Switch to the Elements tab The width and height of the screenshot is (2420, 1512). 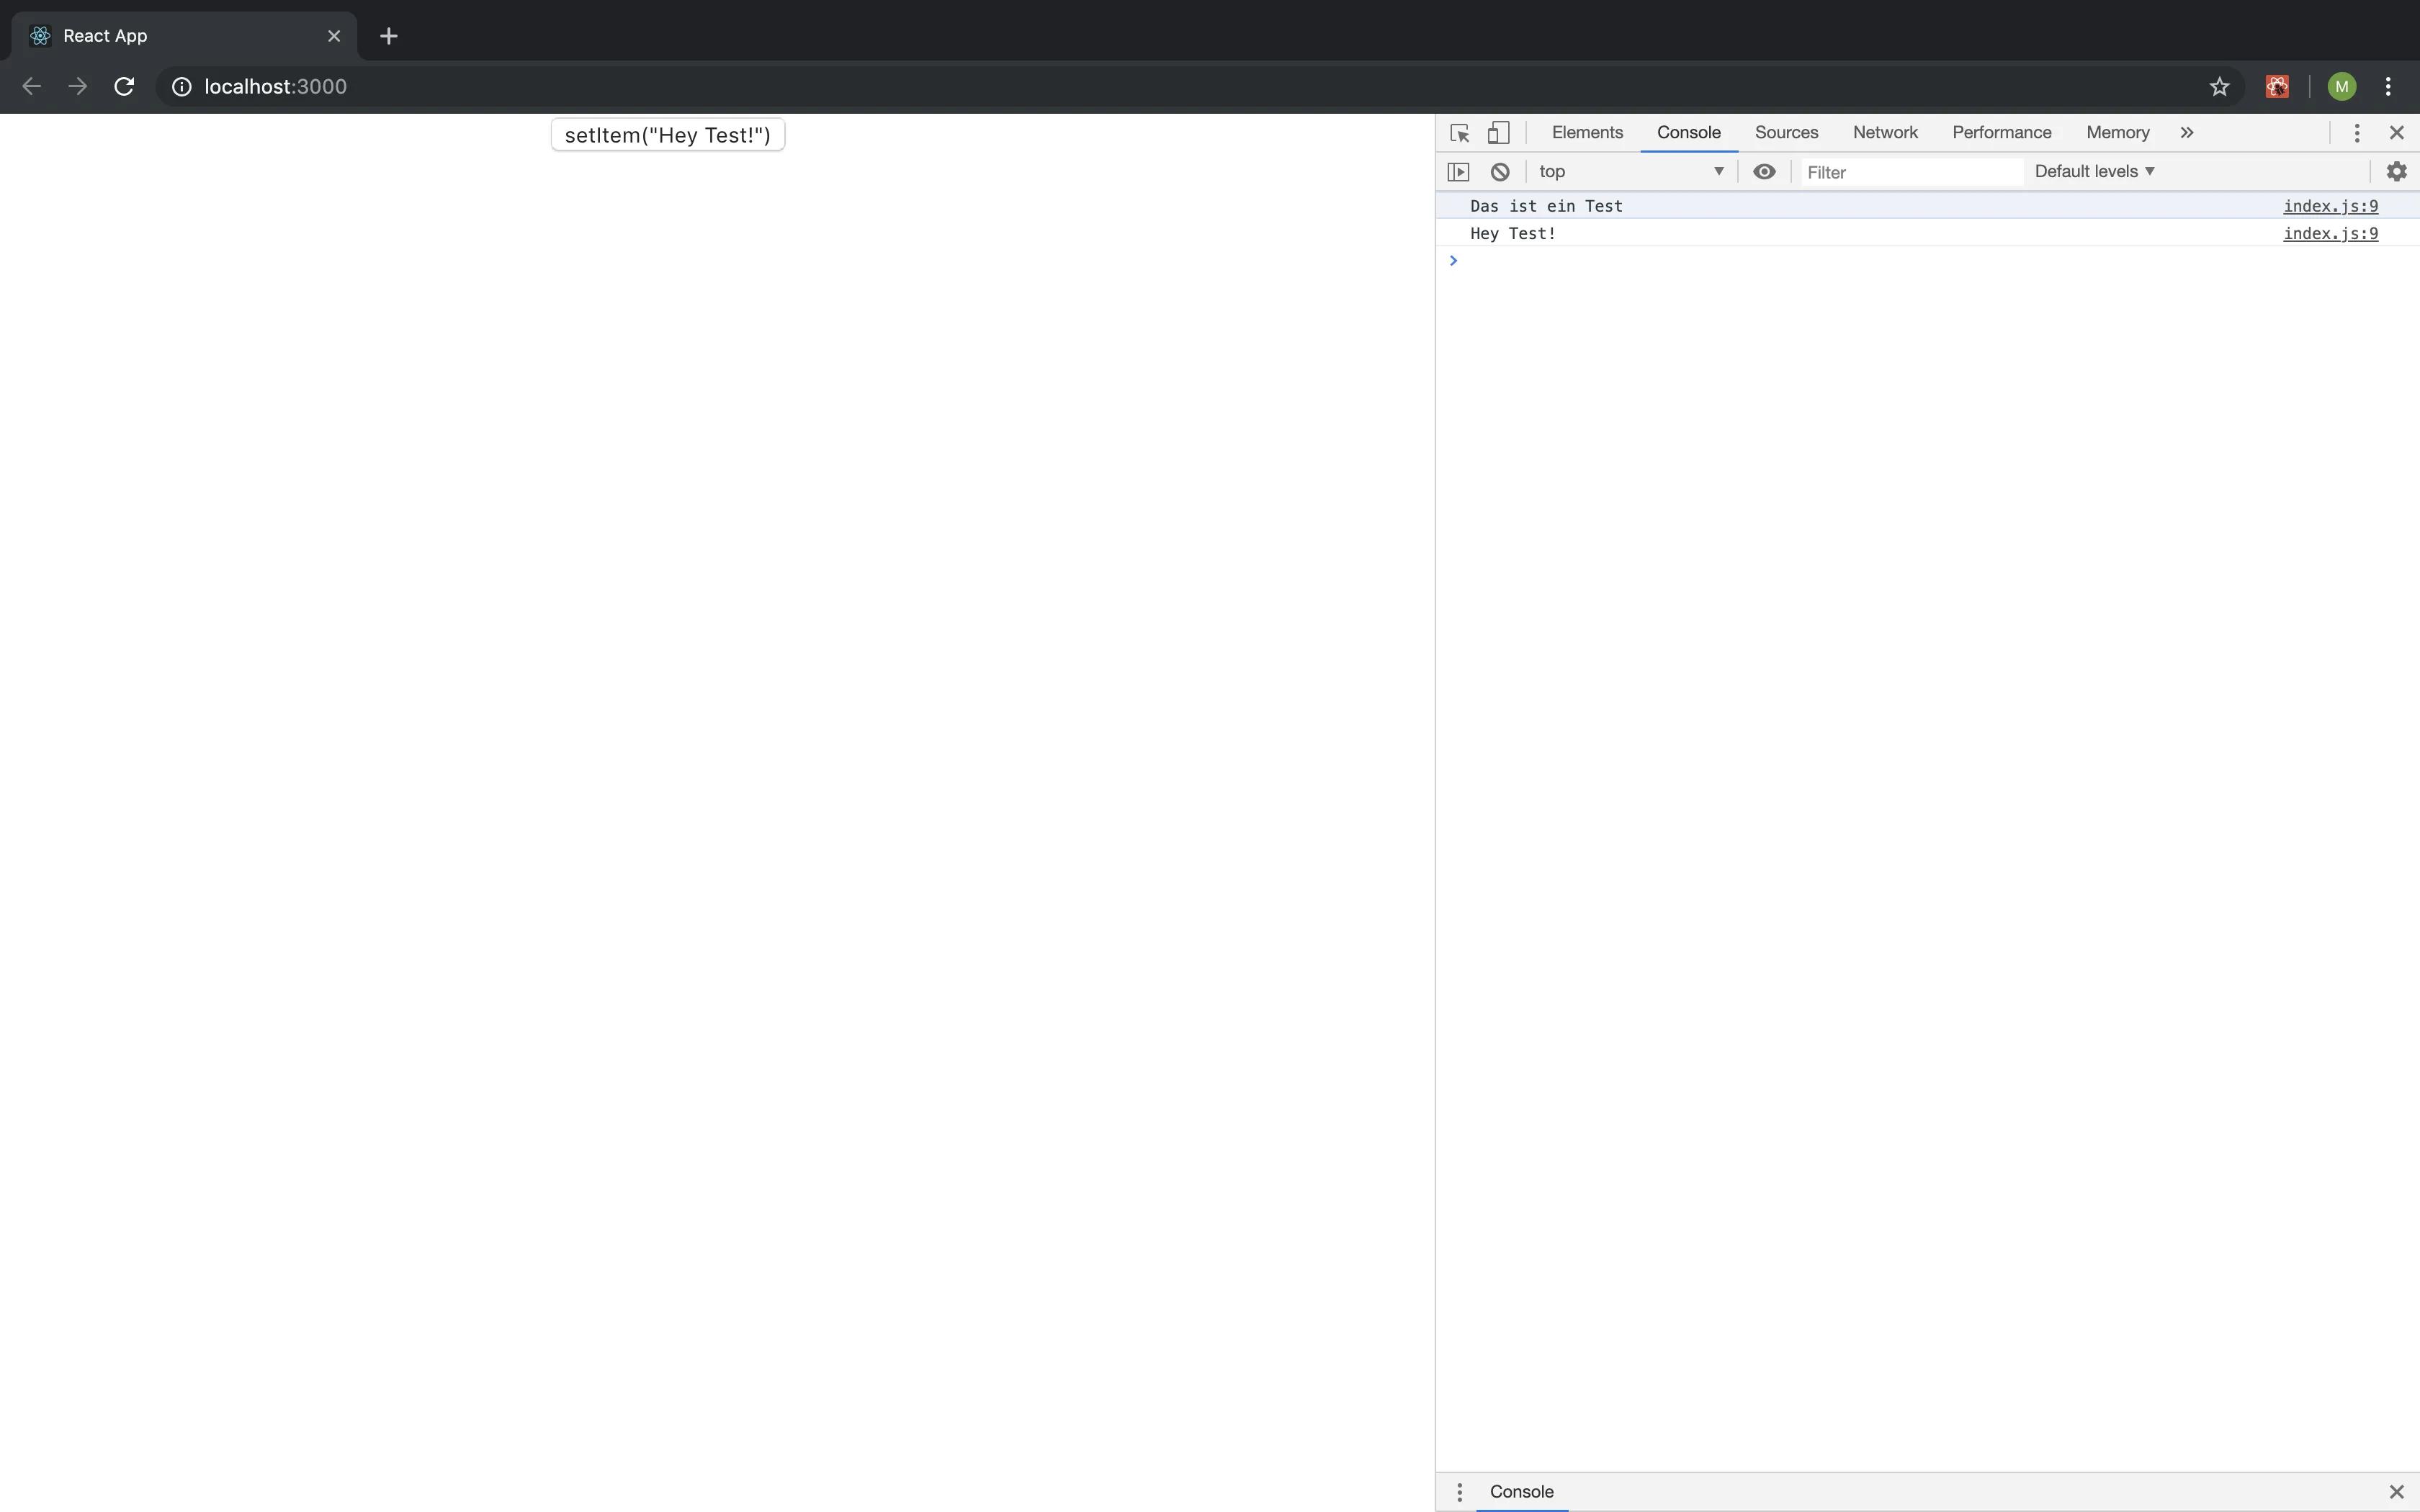[x=1587, y=133]
